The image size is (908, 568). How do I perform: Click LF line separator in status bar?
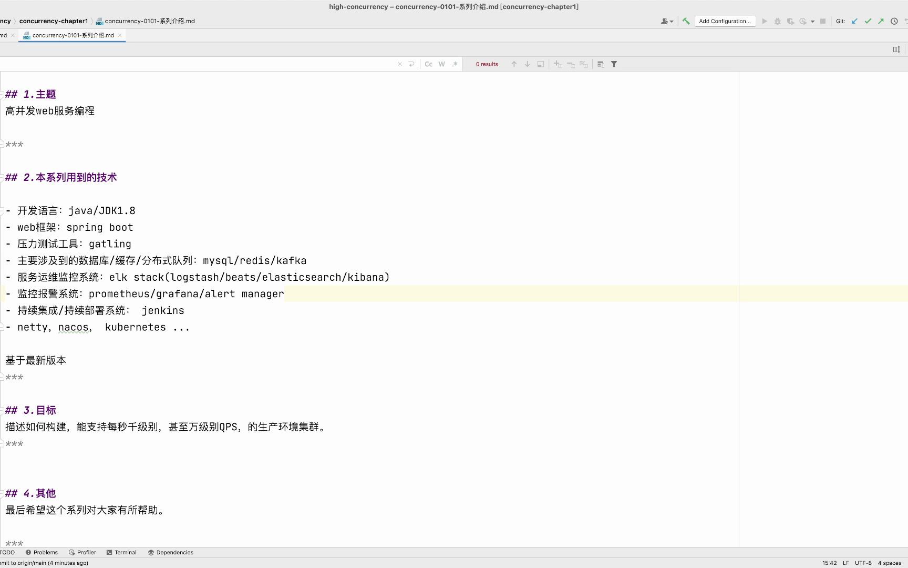click(x=846, y=563)
